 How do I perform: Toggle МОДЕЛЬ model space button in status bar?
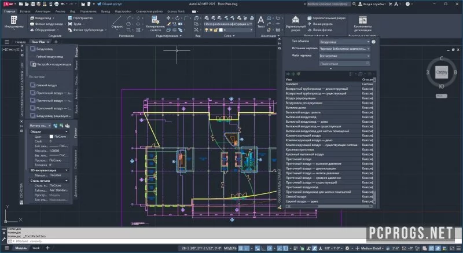pos(230,248)
